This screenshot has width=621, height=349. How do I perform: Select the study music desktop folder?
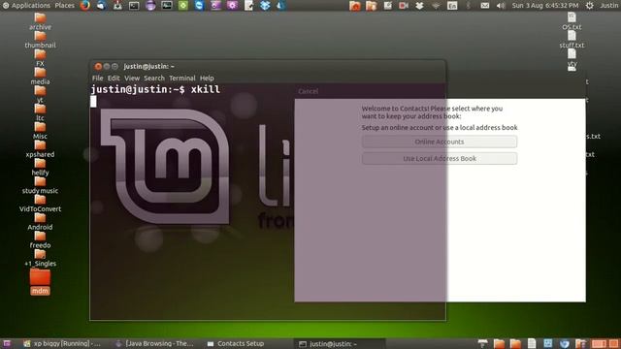click(40, 185)
